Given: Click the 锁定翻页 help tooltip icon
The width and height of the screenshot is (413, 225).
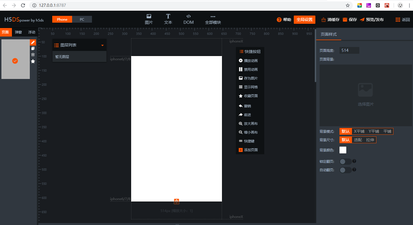Looking at the screenshot, I should [354, 161].
